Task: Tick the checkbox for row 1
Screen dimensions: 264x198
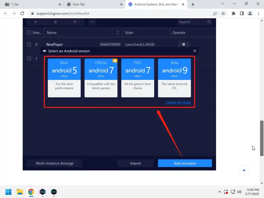Action: click(29, 59)
